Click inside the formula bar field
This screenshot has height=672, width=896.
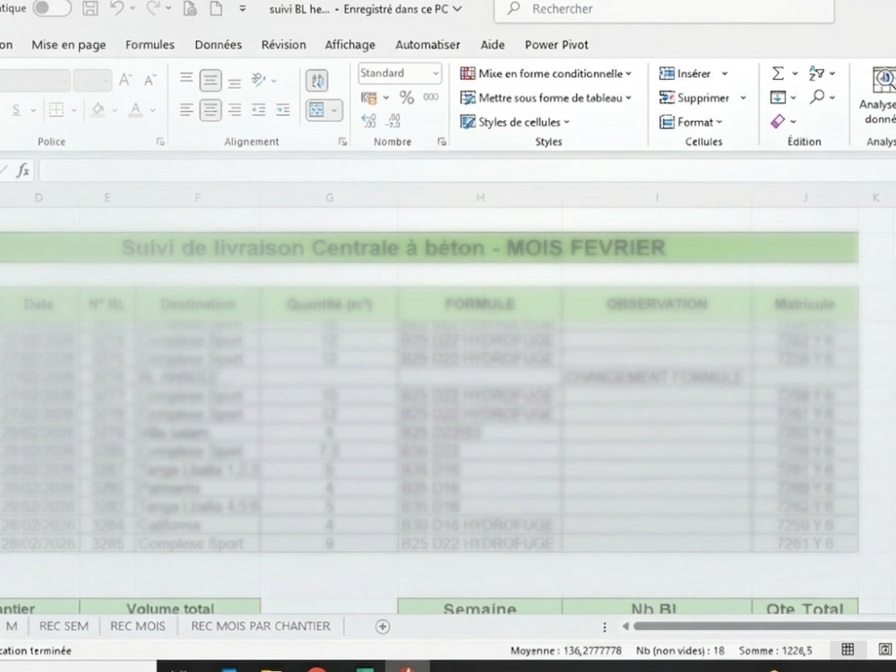[466, 170]
